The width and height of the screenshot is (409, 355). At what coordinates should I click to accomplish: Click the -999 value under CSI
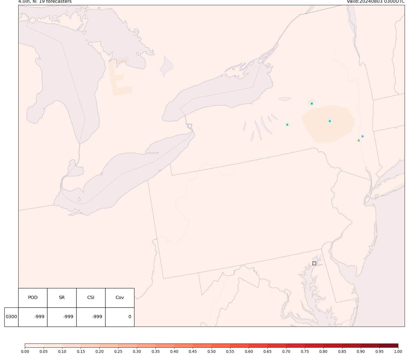pos(97,317)
